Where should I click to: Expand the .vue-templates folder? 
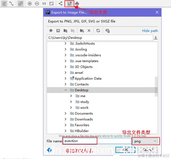65,61
